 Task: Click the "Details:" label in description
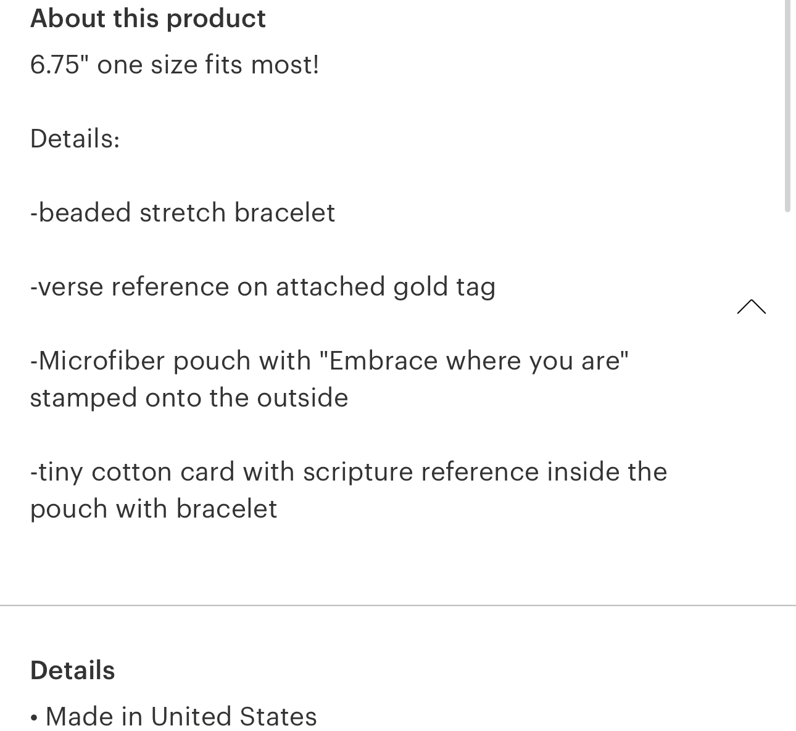(x=75, y=139)
